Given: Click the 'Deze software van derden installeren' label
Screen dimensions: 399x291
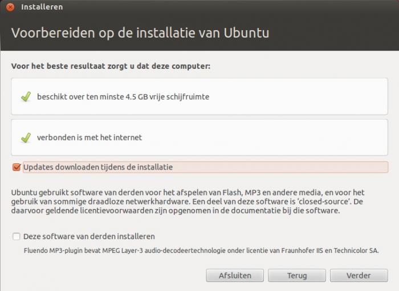Looking at the screenshot, I should click(89, 236).
